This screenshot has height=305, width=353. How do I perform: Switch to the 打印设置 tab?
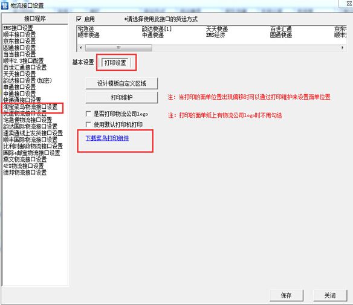click(115, 63)
